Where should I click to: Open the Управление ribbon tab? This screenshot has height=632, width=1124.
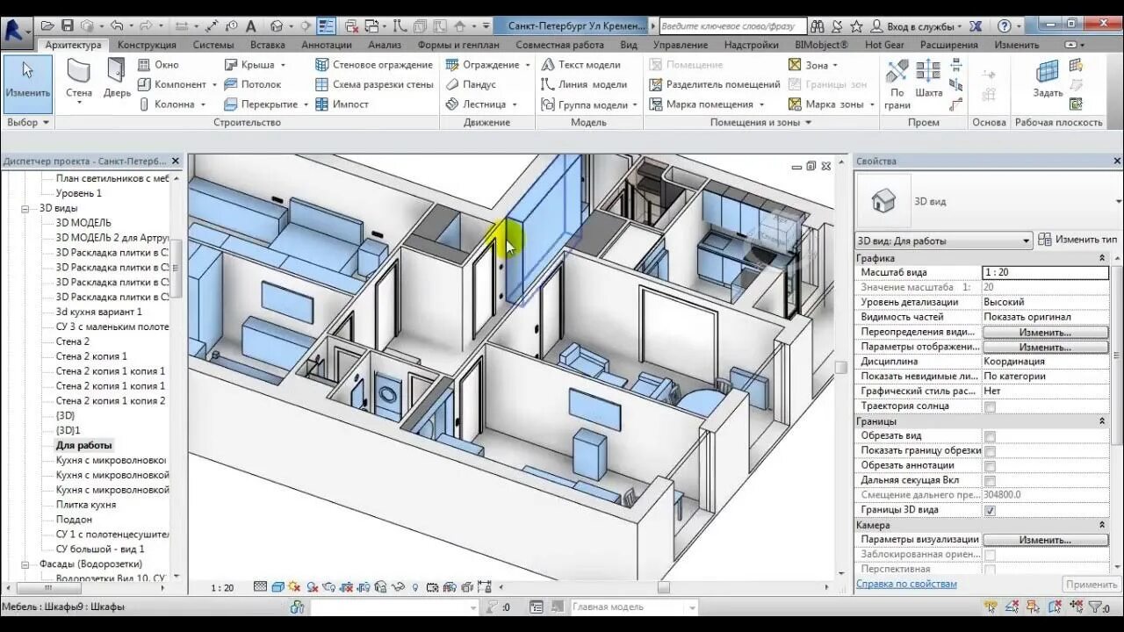681,45
